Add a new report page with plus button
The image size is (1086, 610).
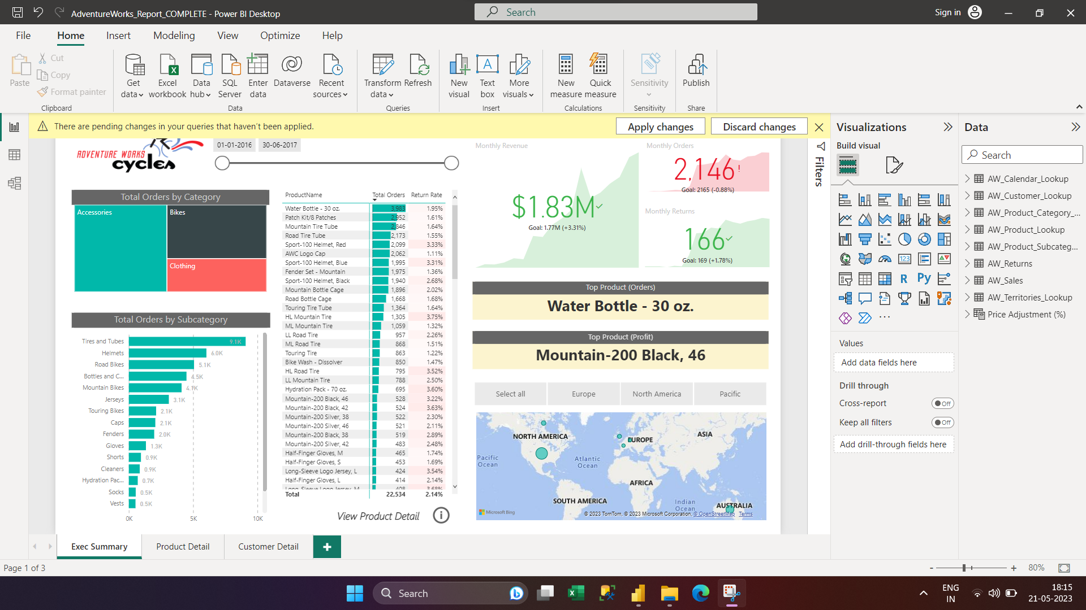(327, 547)
